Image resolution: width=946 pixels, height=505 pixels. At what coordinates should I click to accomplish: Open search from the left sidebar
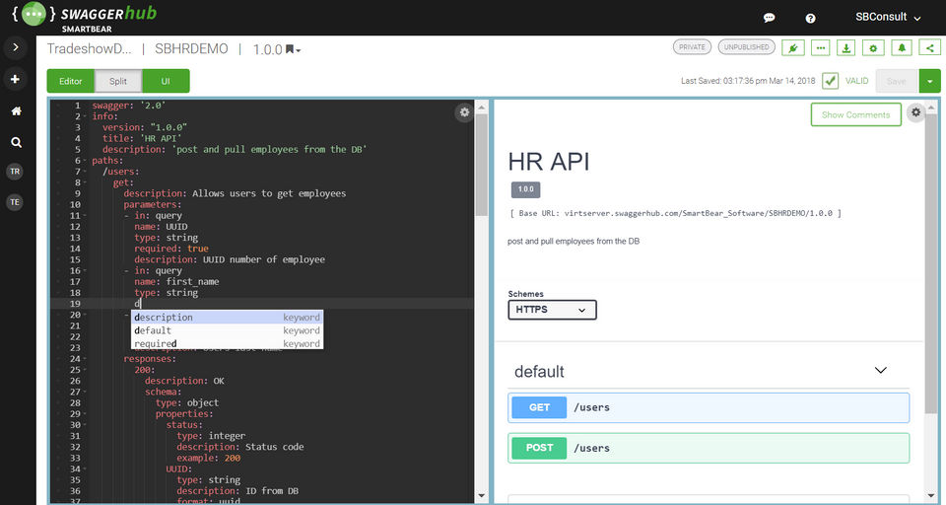15,142
